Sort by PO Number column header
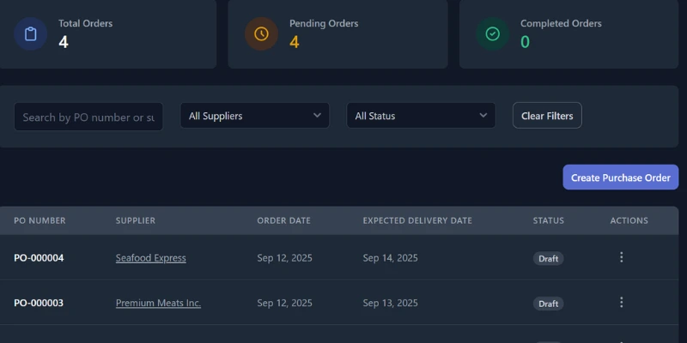 click(x=40, y=220)
